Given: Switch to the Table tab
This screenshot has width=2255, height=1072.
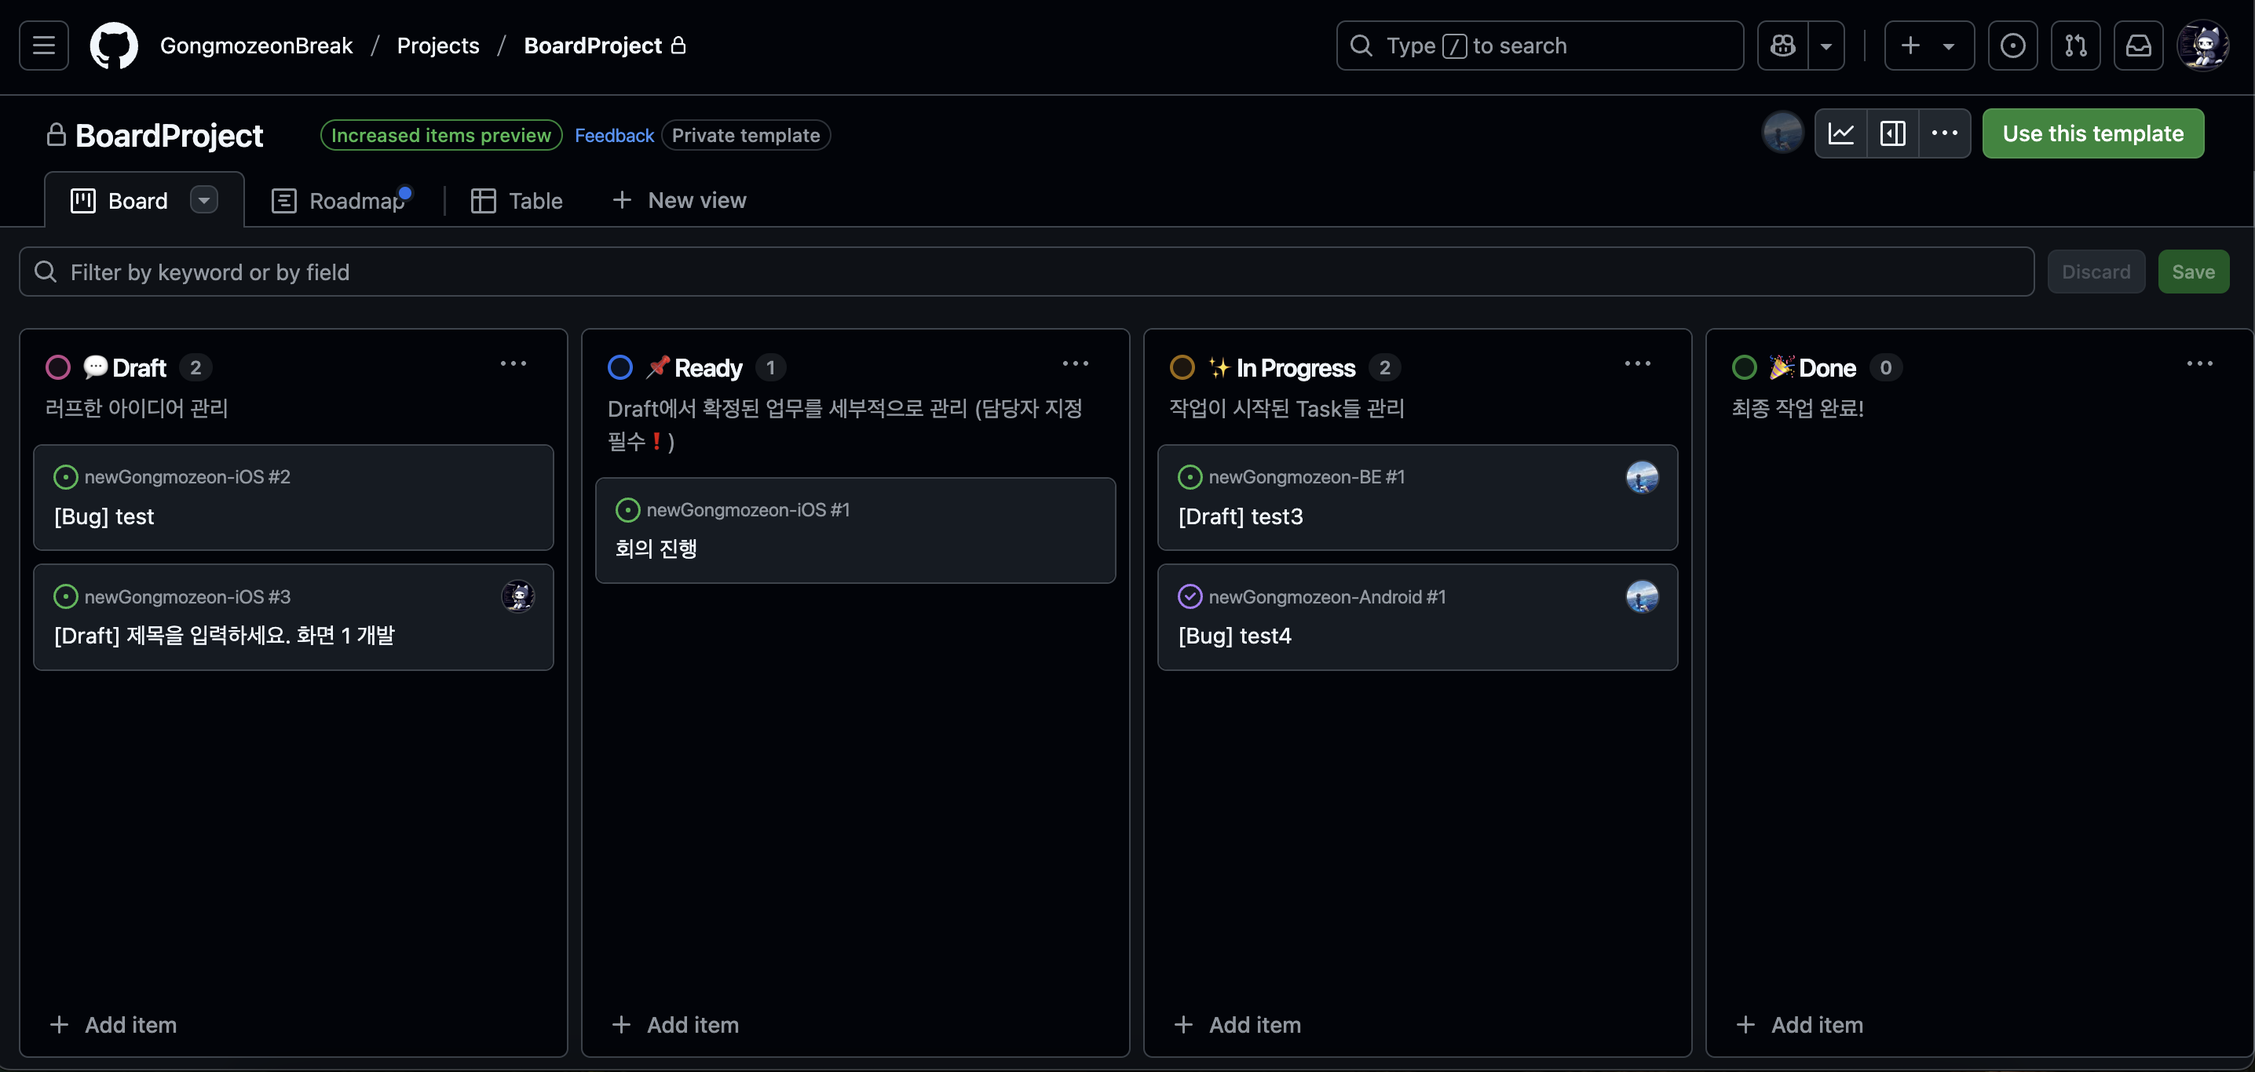Looking at the screenshot, I should click(517, 200).
